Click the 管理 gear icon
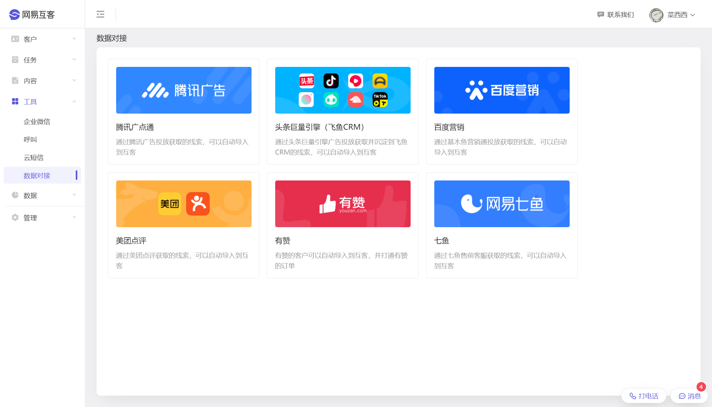The width and height of the screenshot is (712, 407). tap(15, 217)
